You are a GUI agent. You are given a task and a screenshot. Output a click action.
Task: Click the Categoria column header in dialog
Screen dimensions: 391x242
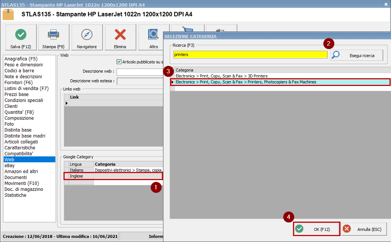point(184,70)
